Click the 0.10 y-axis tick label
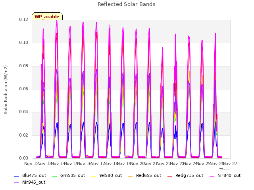The height and width of the screenshot is (190, 254). coord(24,43)
